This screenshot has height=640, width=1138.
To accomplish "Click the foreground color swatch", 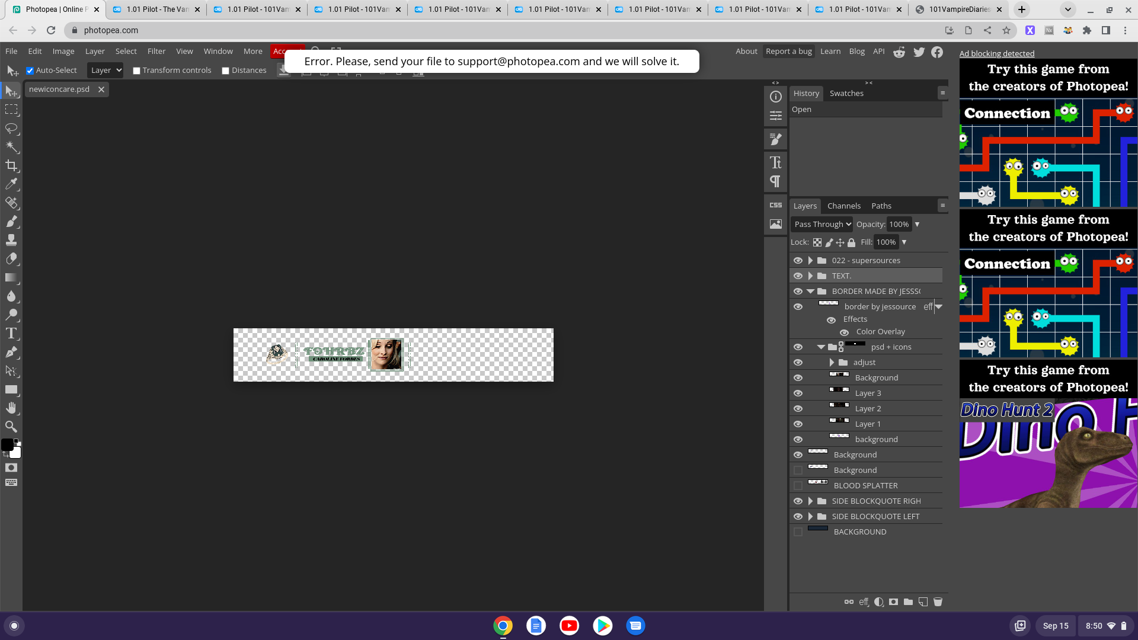I will pyautogui.click(x=8, y=444).
